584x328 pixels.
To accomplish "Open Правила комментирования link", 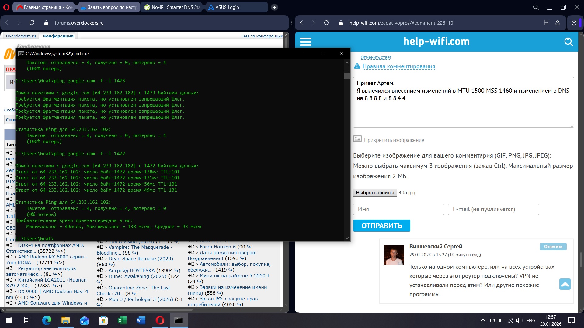I will pos(398,67).
